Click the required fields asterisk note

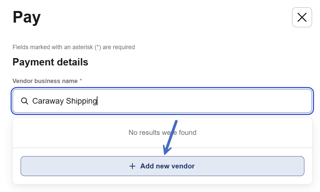[74, 47]
